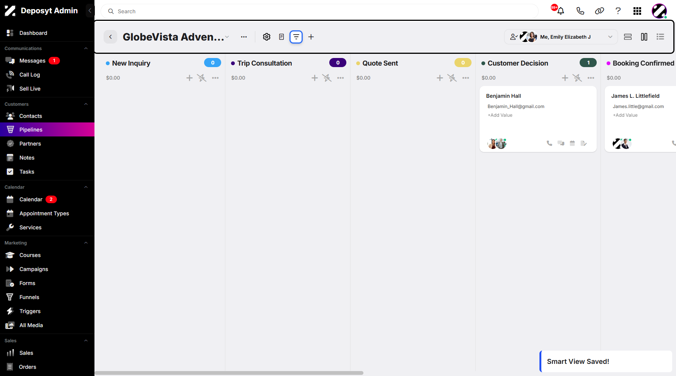Image resolution: width=676 pixels, height=376 pixels.
Task: Click the Quote Sent yellow count badge
Action: pyautogui.click(x=463, y=63)
